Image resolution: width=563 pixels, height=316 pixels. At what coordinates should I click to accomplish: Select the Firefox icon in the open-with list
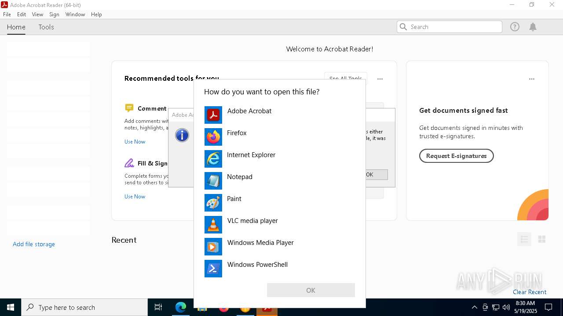(x=213, y=137)
